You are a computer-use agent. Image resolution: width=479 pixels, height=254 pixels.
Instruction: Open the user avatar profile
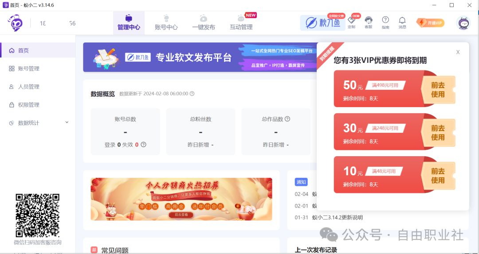[463, 23]
